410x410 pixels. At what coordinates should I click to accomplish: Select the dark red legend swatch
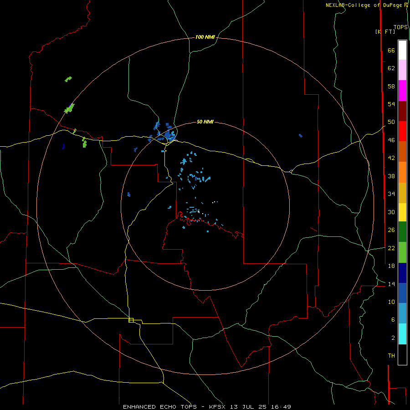click(x=402, y=111)
